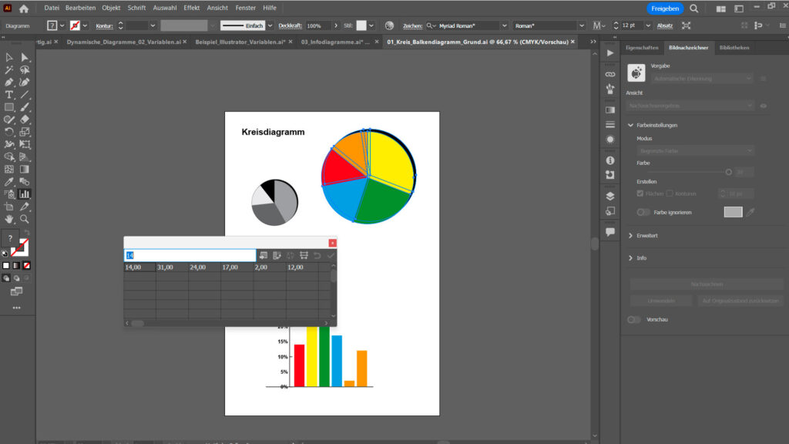Open the Comments panel icon
This screenshot has width=789, height=444.
(610, 232)
